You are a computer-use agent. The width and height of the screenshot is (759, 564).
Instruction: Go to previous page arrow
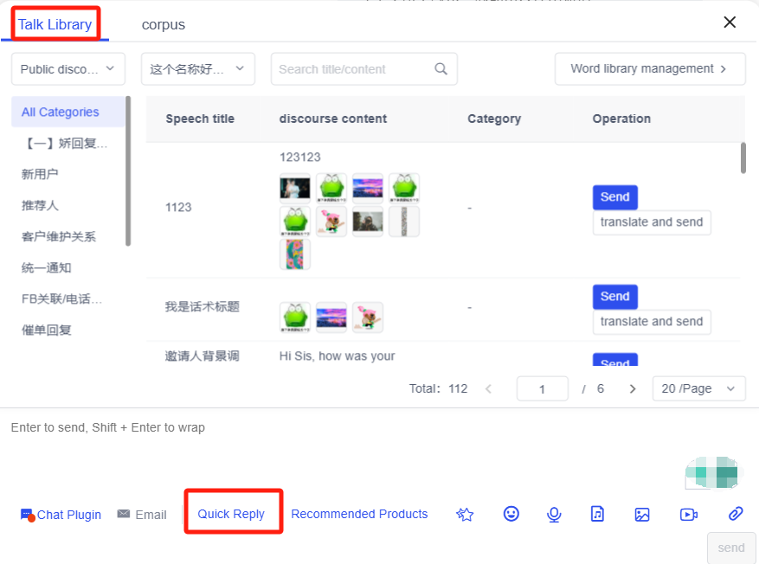[488, 388]
